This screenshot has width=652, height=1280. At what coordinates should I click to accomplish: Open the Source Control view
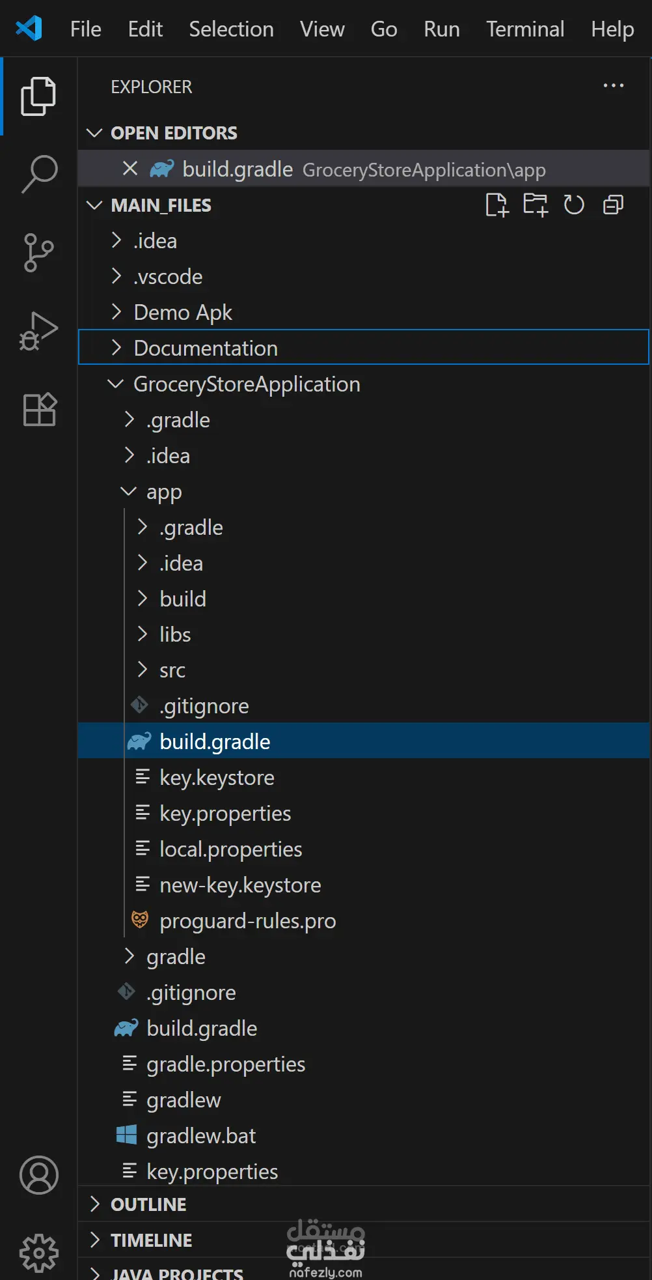click(x=39, y=252)
